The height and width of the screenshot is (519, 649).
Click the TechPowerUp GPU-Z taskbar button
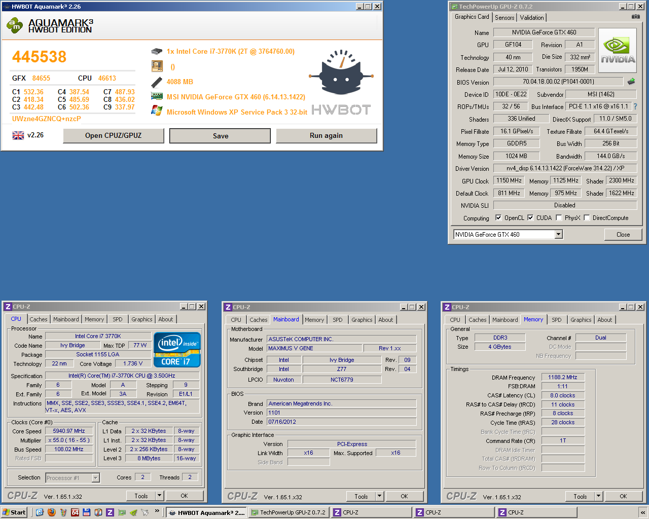288,512
